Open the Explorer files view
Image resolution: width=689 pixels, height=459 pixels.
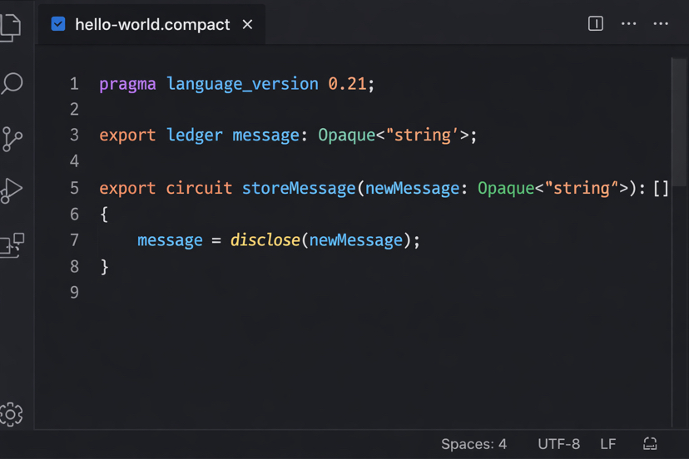pyautogui.click(x=10, y=27)
